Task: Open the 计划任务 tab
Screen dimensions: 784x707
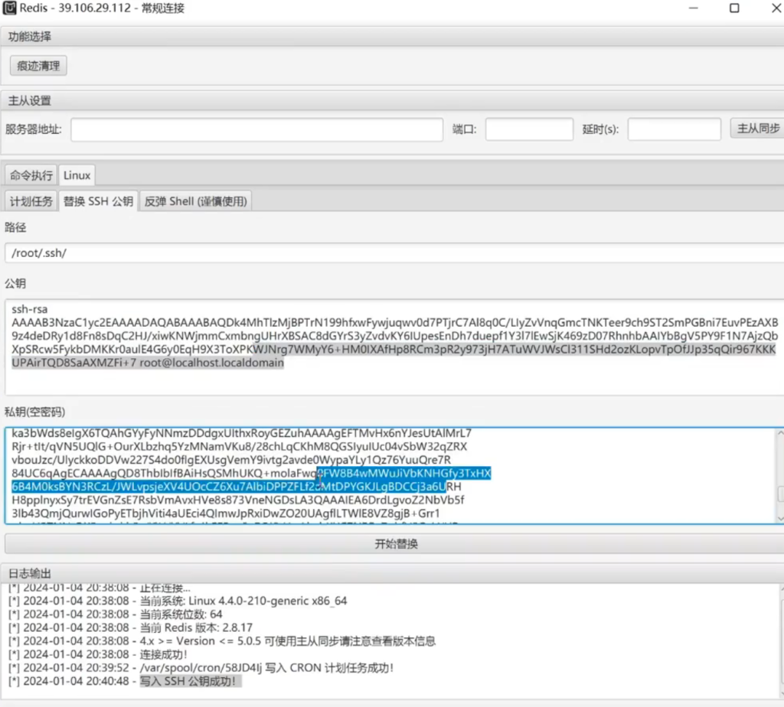Action: [x=31, y=201]
